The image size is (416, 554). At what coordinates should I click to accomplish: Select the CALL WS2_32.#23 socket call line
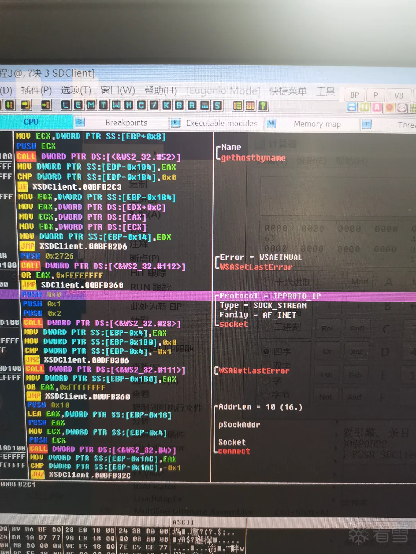point(102,323)
